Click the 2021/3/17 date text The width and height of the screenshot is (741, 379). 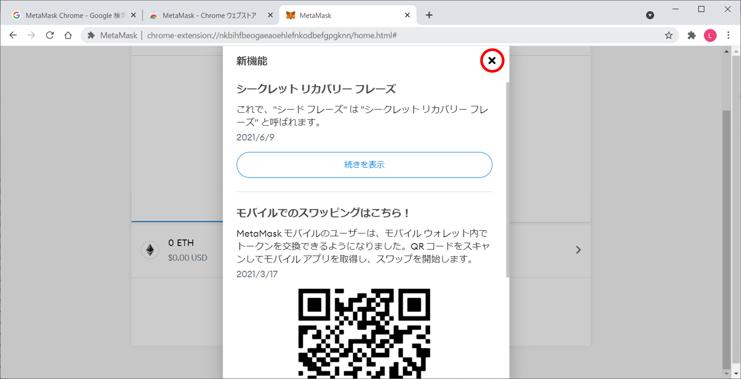[x=257, y=274]
